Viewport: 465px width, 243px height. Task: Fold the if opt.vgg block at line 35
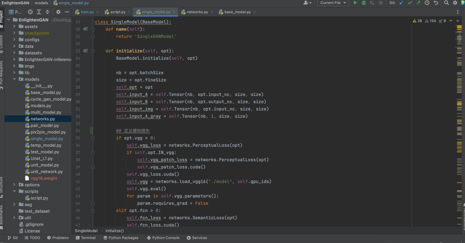point(93,138)
